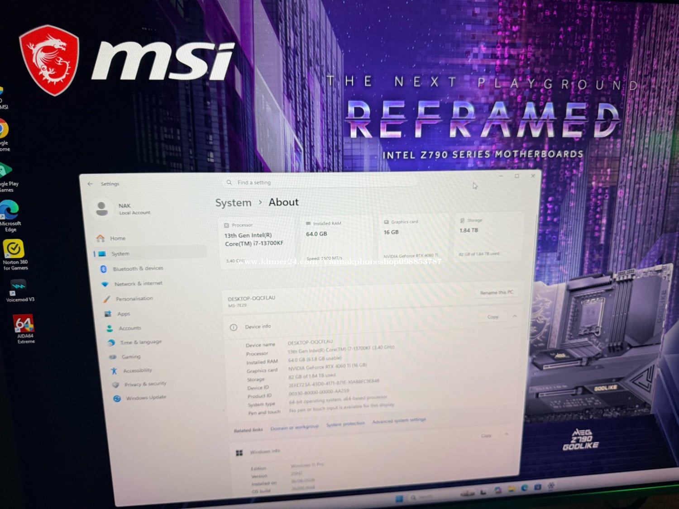
Task: Click the NAK user account avatar
Action: pos(102,209)
